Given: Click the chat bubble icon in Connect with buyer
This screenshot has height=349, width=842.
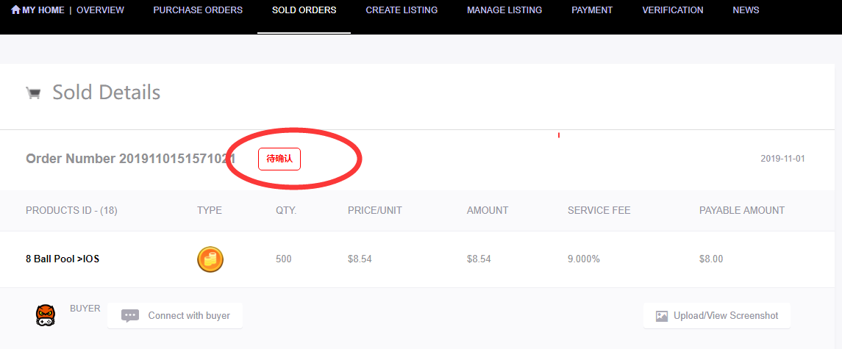Looking at the screenshot, I should click(130, 316).
